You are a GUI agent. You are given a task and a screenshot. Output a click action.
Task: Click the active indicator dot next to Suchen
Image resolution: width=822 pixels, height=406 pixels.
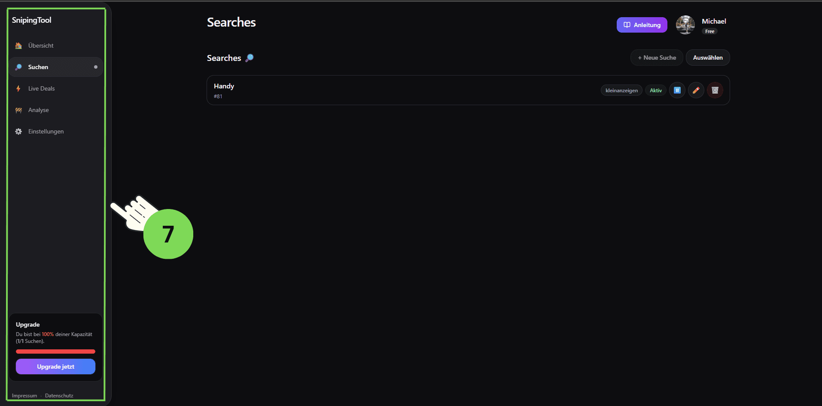click(x=96, y=67)
